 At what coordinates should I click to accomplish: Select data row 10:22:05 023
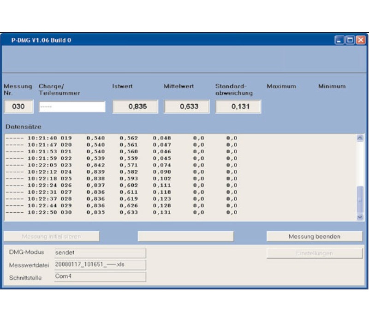coord(121,165)
